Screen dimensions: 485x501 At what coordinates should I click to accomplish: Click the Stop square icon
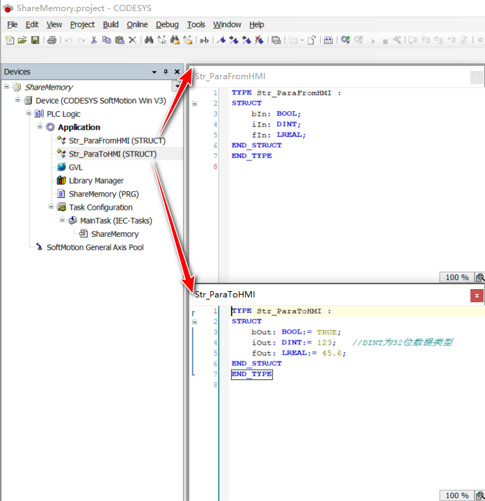pyautogui.click(x=385, y=41)
